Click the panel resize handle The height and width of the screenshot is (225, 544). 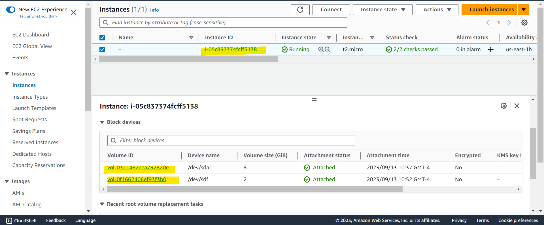[x=314, y=99]
